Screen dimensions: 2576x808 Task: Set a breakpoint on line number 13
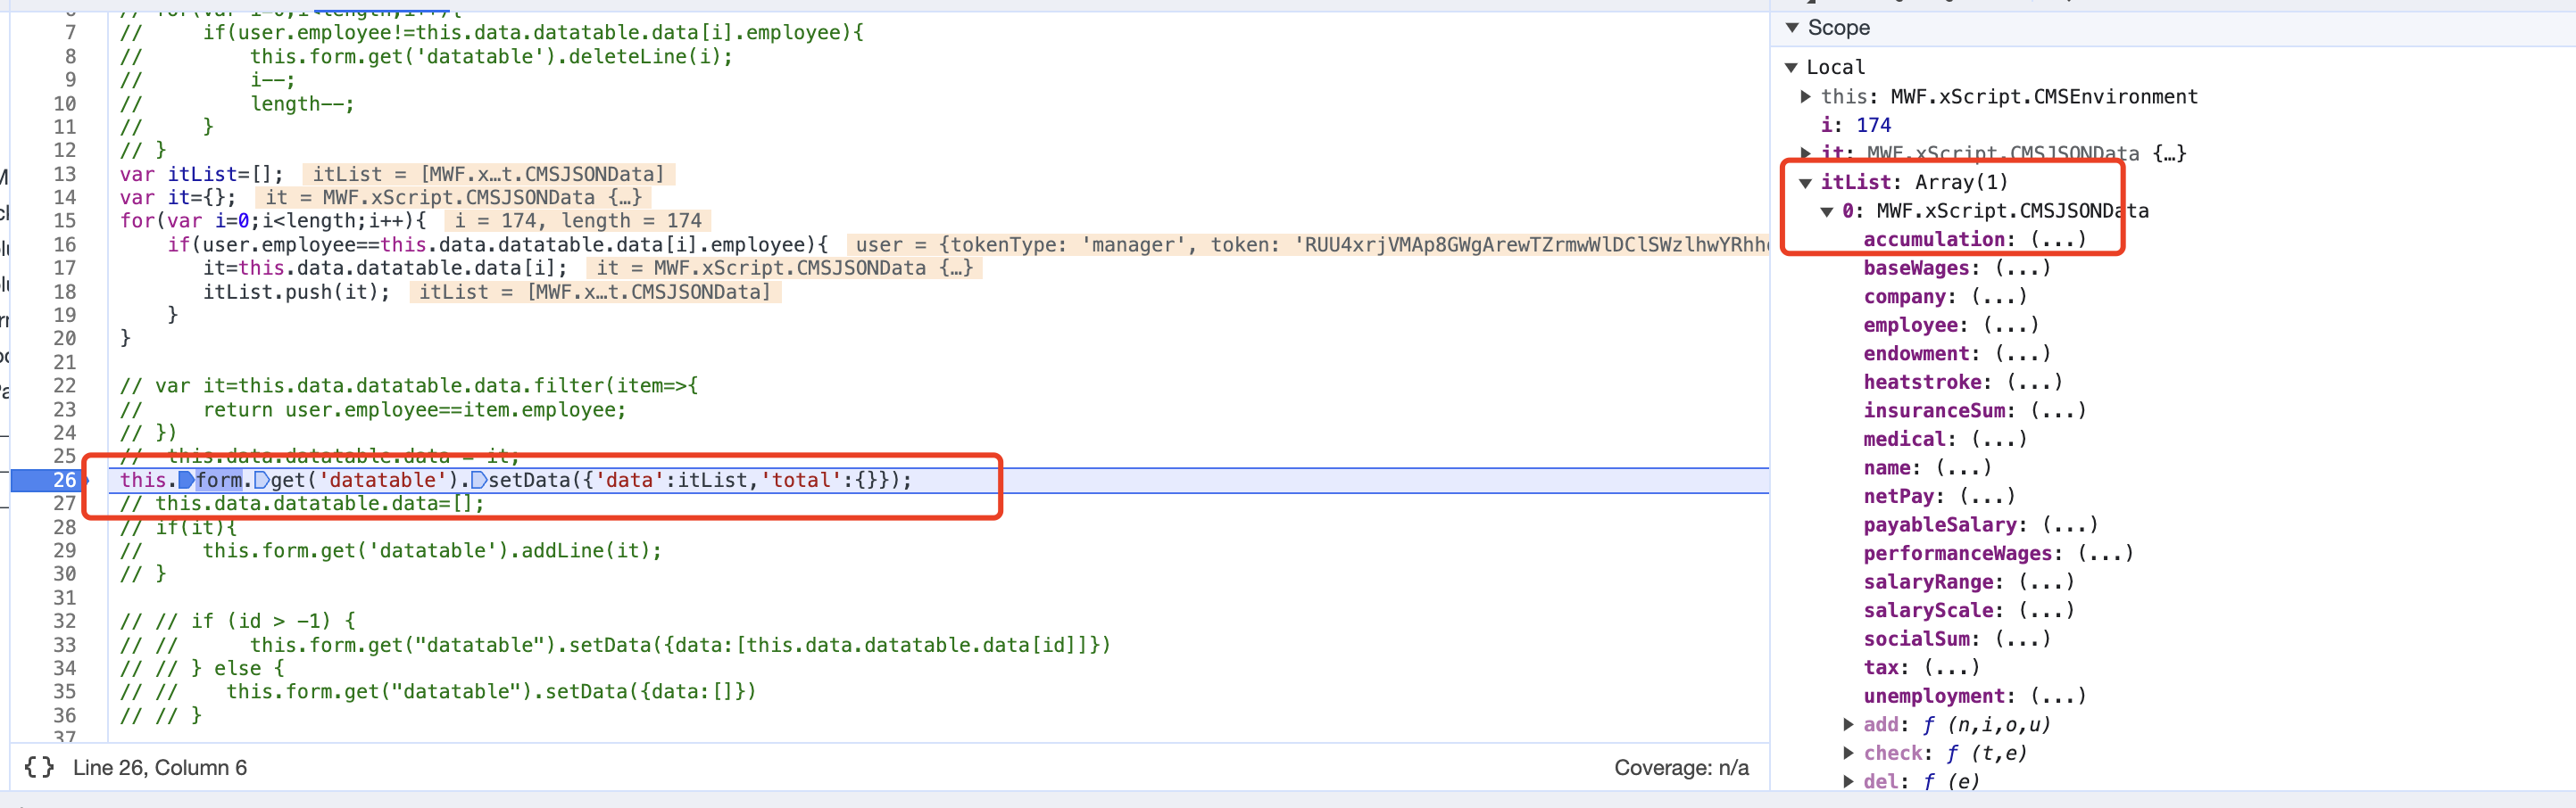pos(65,174)
